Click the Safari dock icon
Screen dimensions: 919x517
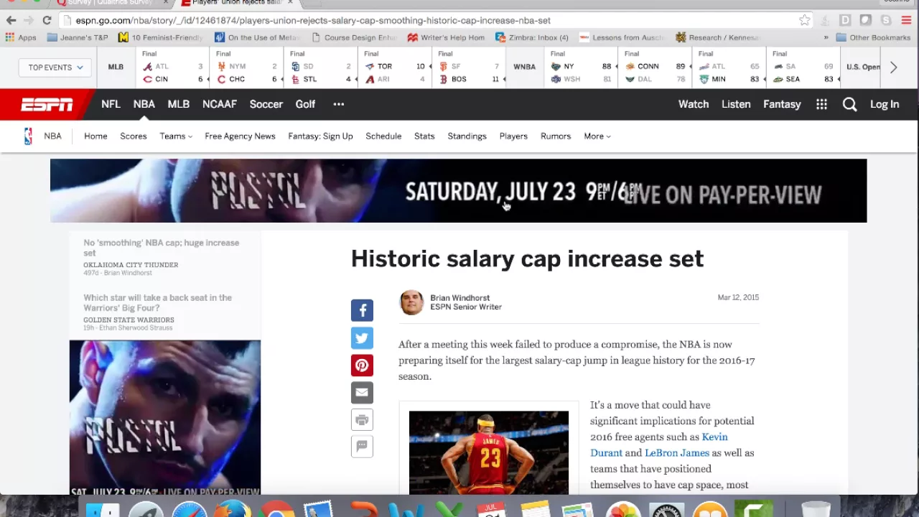coord(190,511)
